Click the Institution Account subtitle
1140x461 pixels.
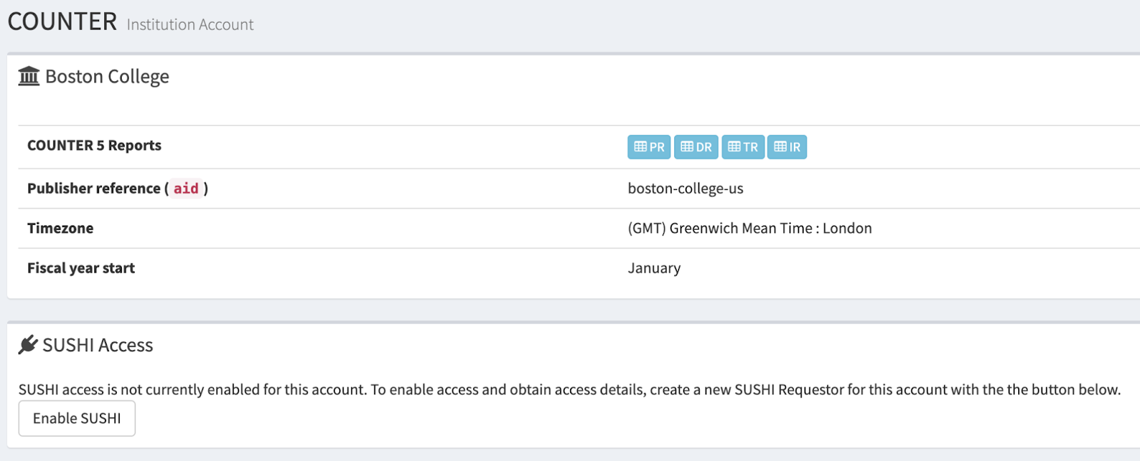[x=190, y=25]
